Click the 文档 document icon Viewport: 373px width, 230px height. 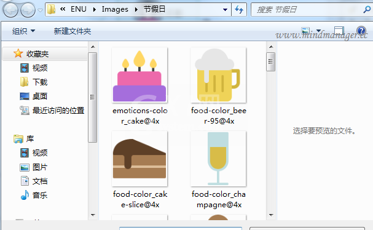pyautogui.click(x=25, y=181)
